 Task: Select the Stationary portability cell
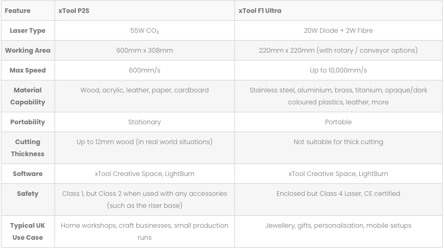pyautogui.click(x=145, y=122)
